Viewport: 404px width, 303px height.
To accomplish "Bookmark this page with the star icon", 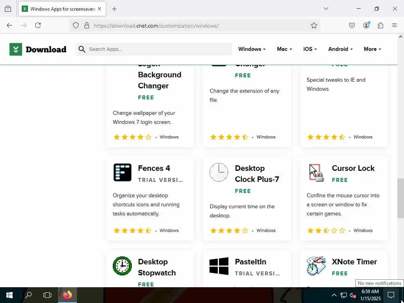I will click(314, 25).
